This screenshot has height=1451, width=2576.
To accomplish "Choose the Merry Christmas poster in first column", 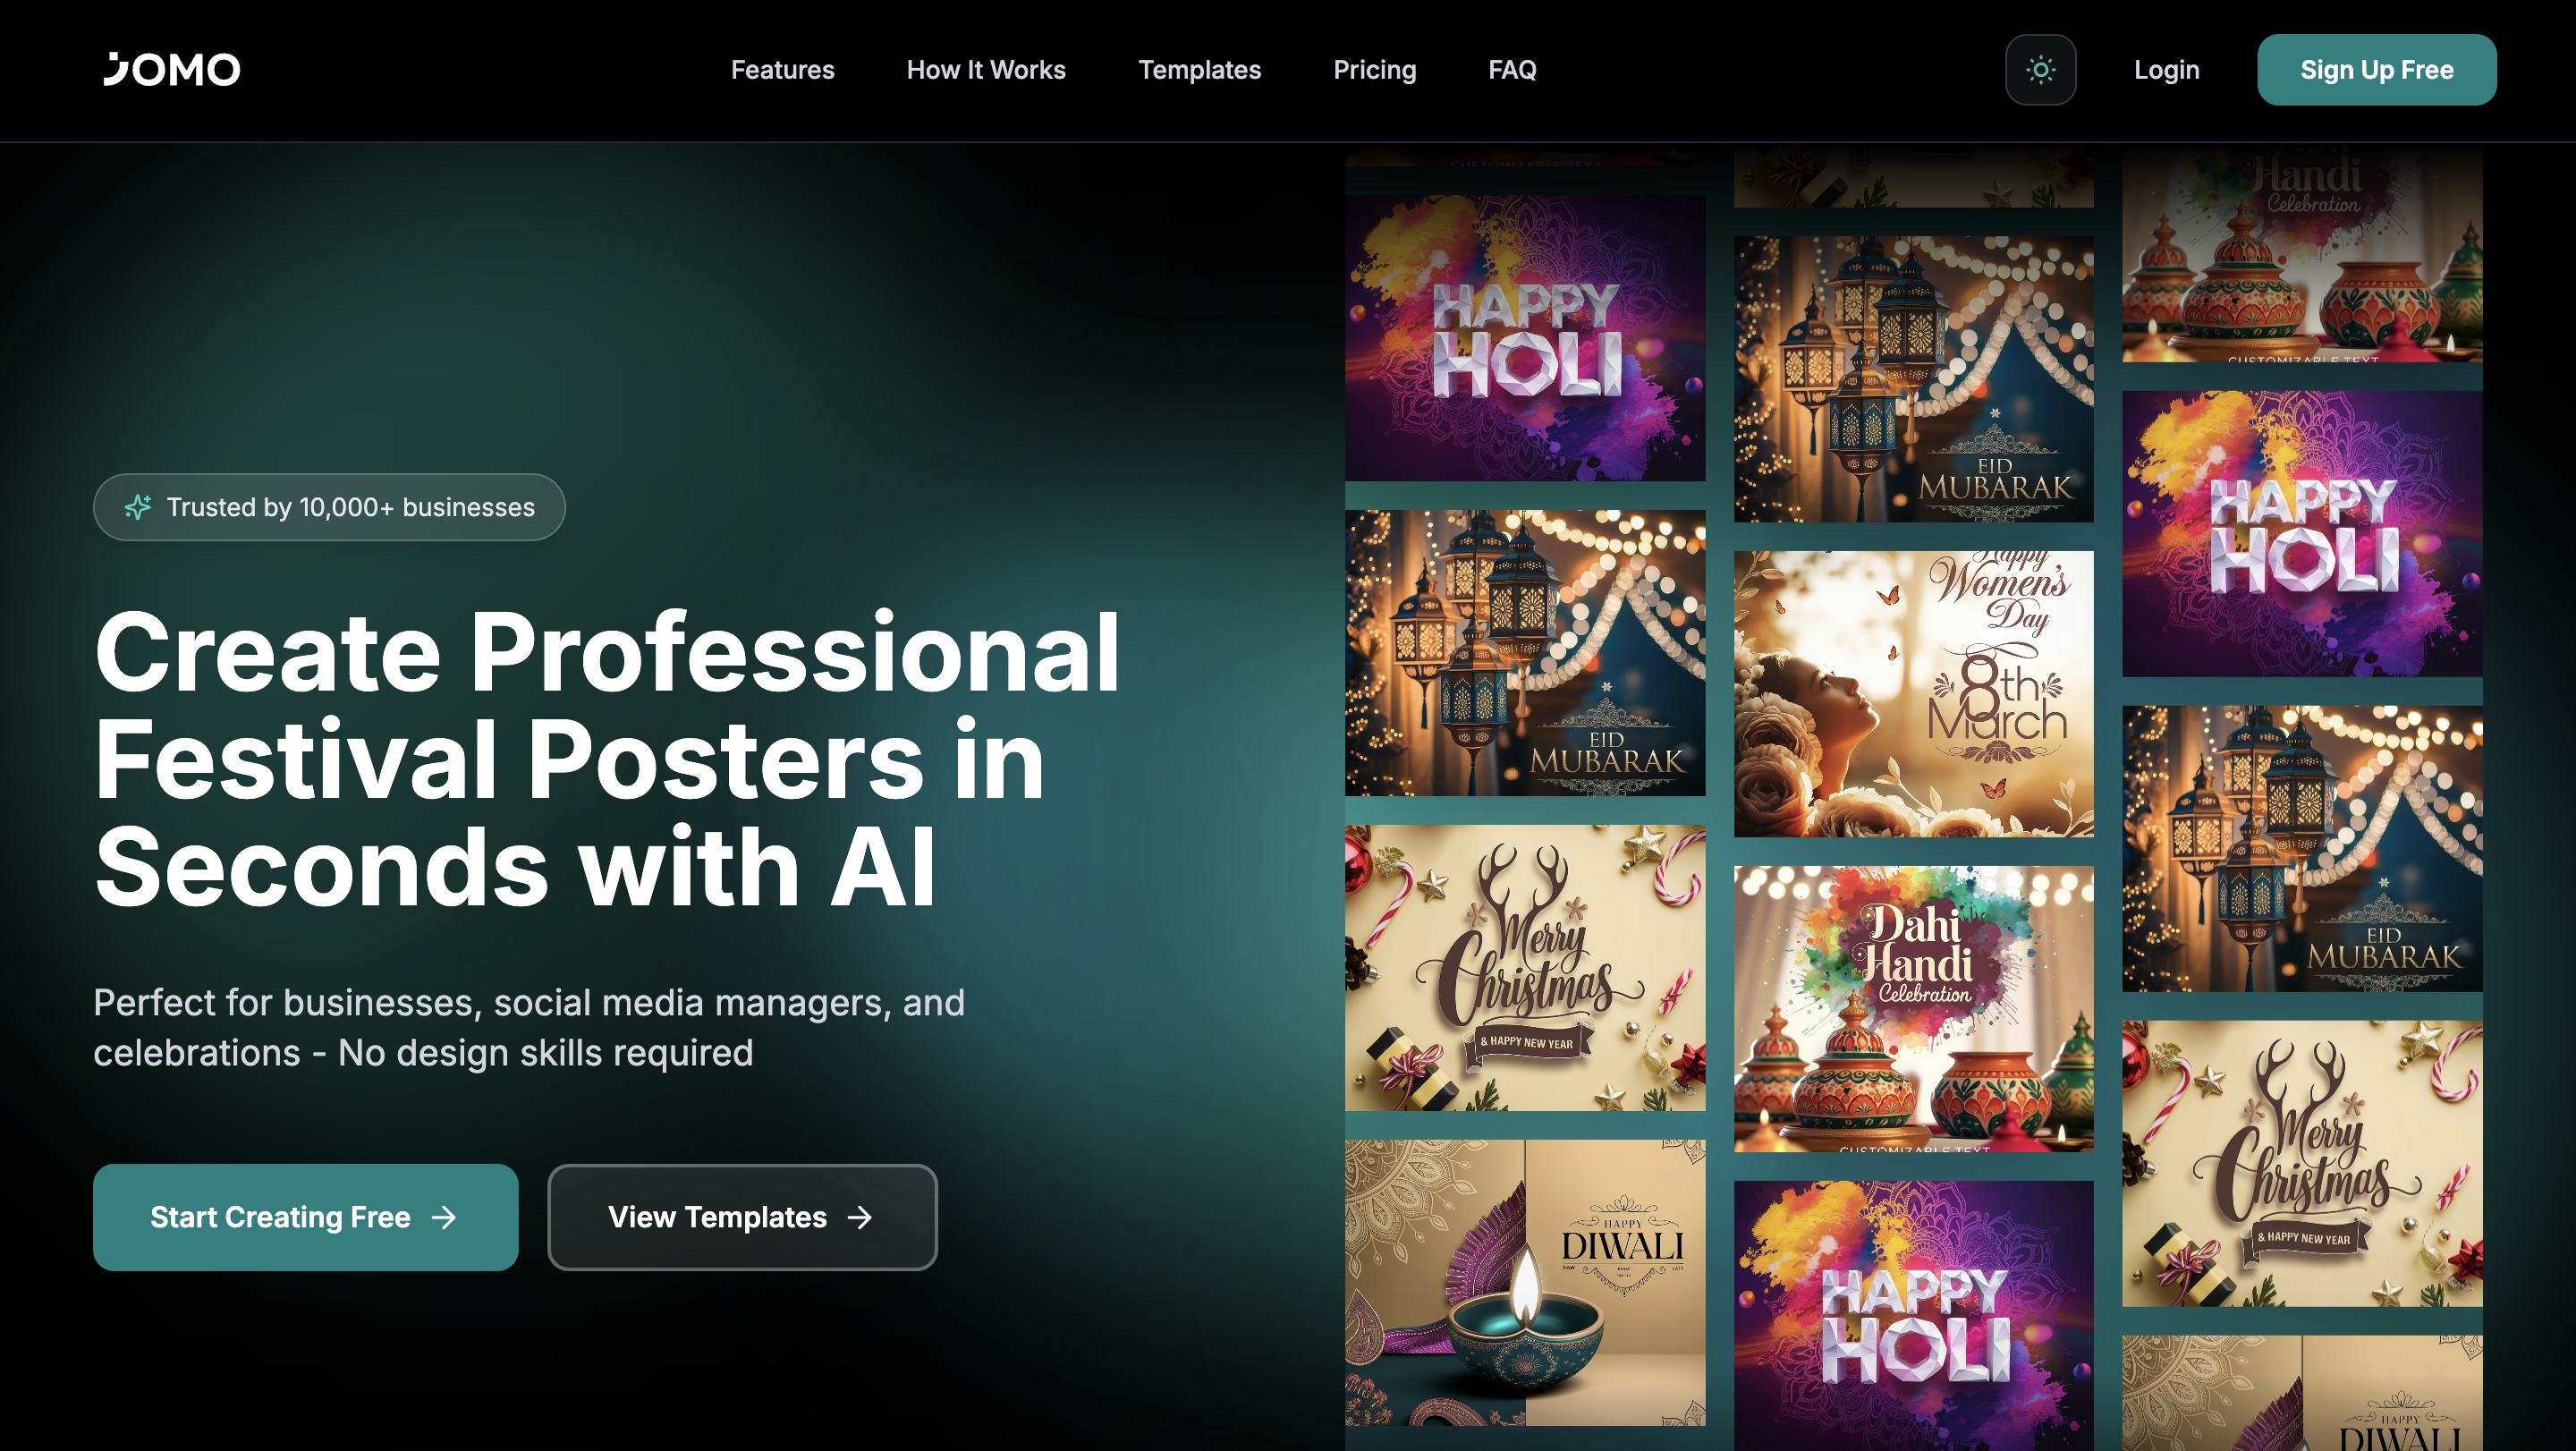I will (1524, 967).
